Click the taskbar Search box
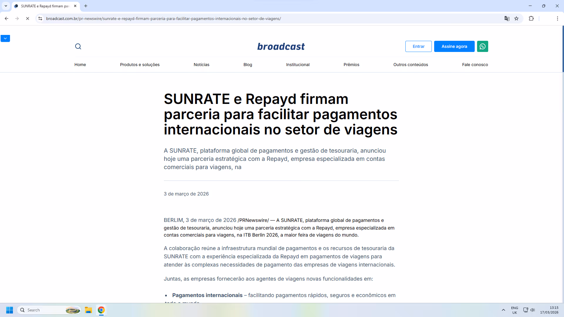Viewport: 564px width, 317px height. click(49, 310)
